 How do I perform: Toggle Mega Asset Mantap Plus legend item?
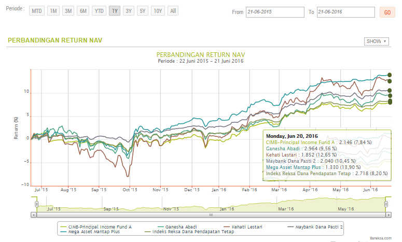(94, 232)
